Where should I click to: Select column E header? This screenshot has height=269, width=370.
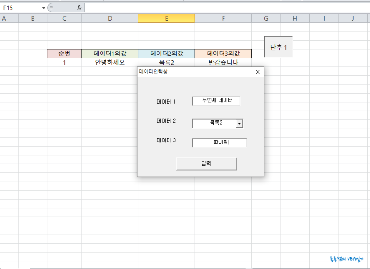tap(166, 18)
